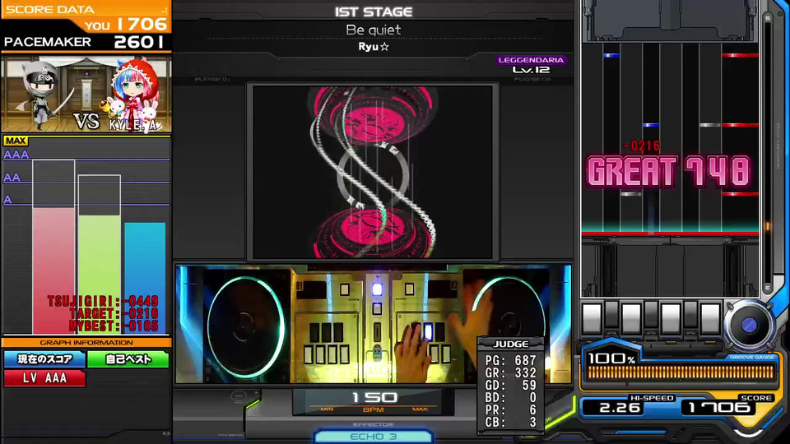Click the Lv.12 level text
Image resolution: width=790 pixels, height=444 pixels.
[x=531, y=70]
